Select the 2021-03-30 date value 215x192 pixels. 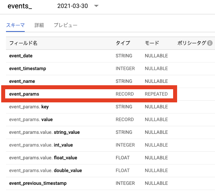pos(73,6)
